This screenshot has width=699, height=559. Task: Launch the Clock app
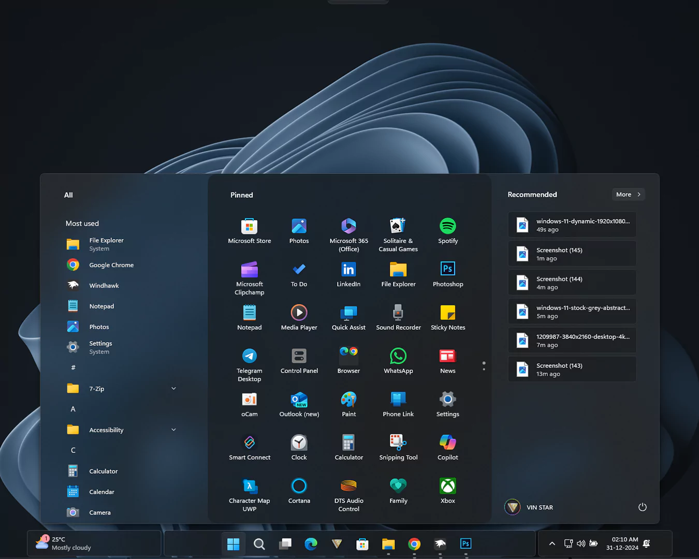pyautogui.click(x=299, y=448)
